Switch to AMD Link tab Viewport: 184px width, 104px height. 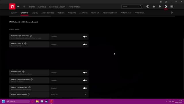pyautogui.click(x=83, y=13)
